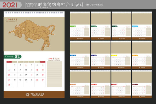Click the red 2021 logo in header
Screen dimensions: 156x104
10,5
